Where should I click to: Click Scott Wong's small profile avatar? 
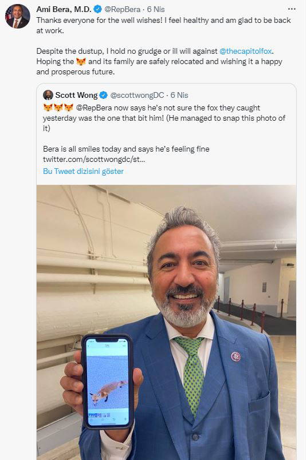pyautogui.click(x=48, y=95)
